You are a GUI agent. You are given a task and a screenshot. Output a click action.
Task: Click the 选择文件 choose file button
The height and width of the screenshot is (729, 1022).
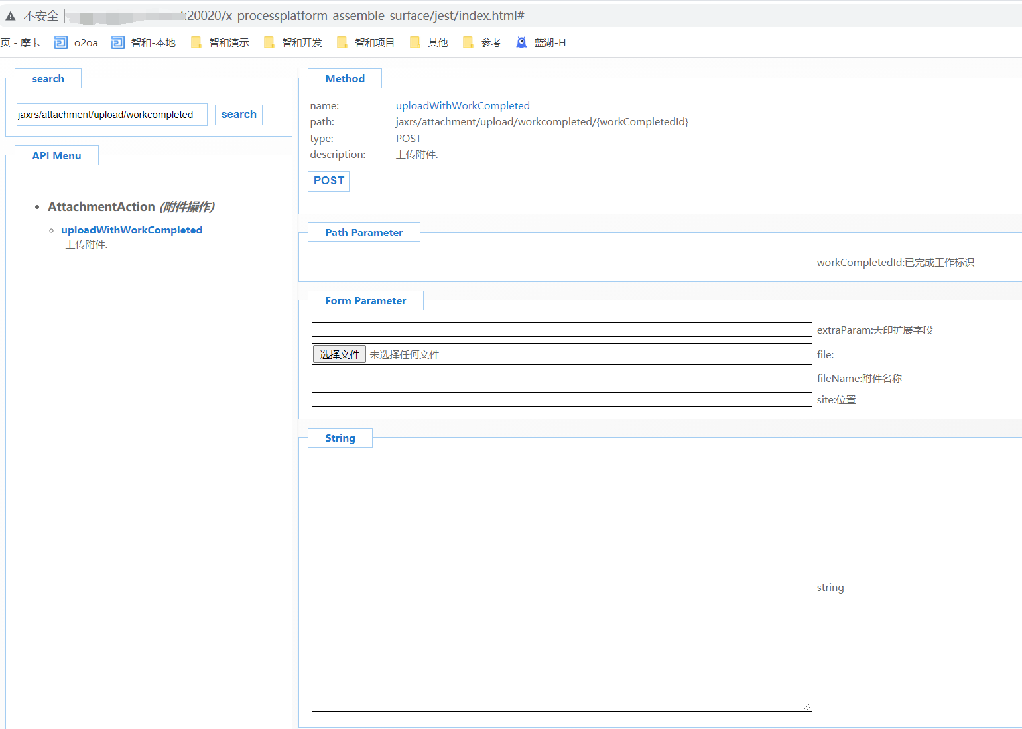coord(339,354)
